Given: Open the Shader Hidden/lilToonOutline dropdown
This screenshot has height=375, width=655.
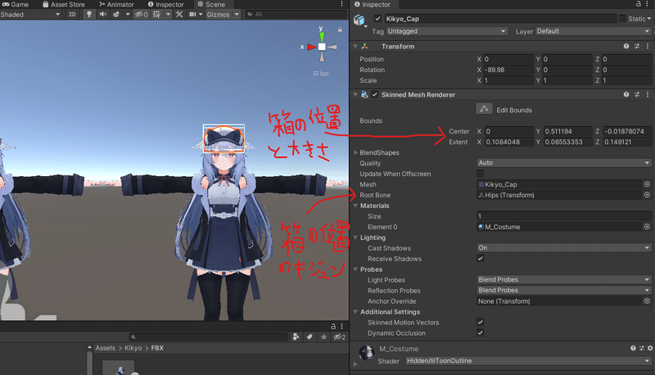Looking at the screenshot, I should [x=528, y=361].
